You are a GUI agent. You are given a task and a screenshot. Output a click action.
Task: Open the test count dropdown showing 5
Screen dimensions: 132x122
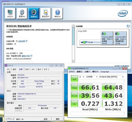(x=82, y=77)
